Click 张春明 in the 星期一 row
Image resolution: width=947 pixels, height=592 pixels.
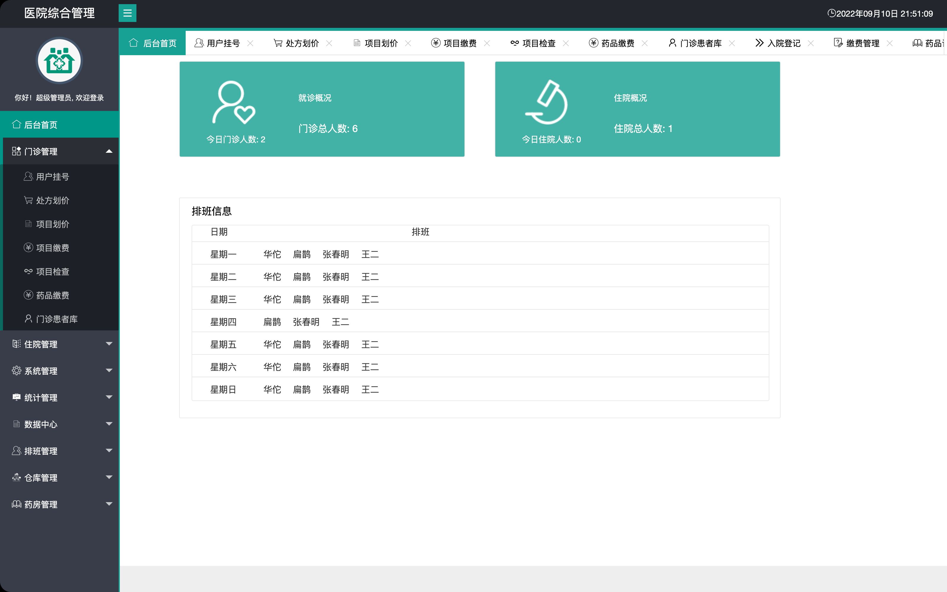pos(335,254)
